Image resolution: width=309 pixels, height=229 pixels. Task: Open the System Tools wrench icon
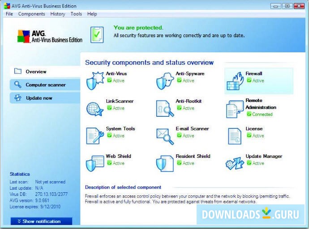95,136
